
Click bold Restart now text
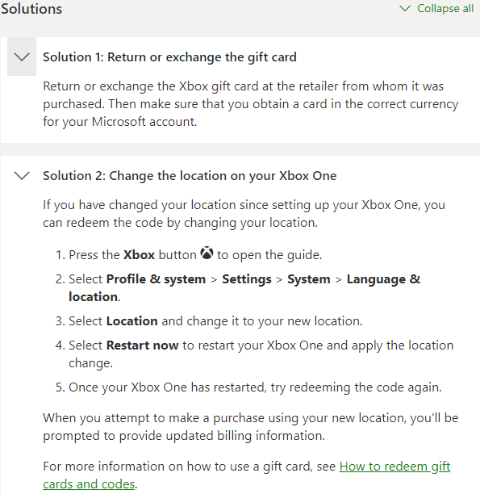coord(142,345)
